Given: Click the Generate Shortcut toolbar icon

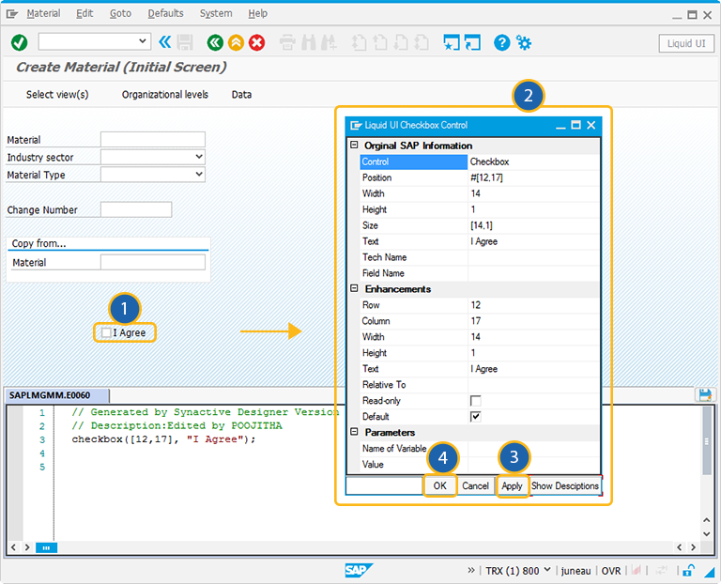Looking at the screenshot, I should (x=472, y=43).
